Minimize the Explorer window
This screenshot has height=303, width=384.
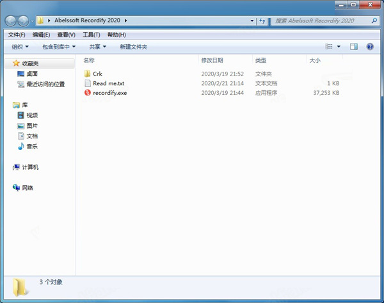pos(341,5)
